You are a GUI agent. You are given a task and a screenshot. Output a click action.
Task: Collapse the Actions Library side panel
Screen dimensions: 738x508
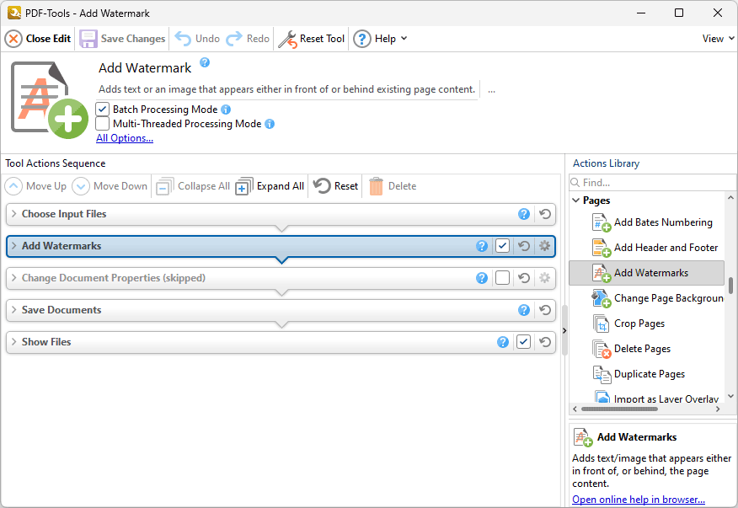coord(564,331)
